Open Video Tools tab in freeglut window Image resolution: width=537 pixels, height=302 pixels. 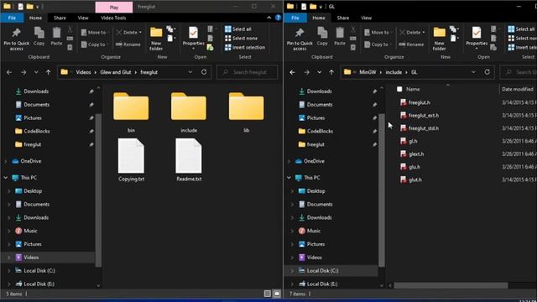tap(113, 18)
